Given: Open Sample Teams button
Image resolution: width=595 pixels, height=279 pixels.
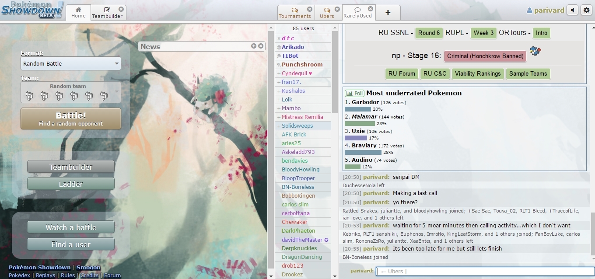Looking at the screenshot, I should pos(528,73).
